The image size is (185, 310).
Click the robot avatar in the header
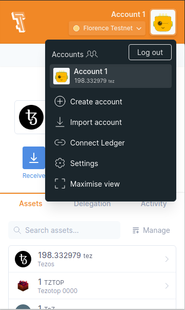click(163, 22)
